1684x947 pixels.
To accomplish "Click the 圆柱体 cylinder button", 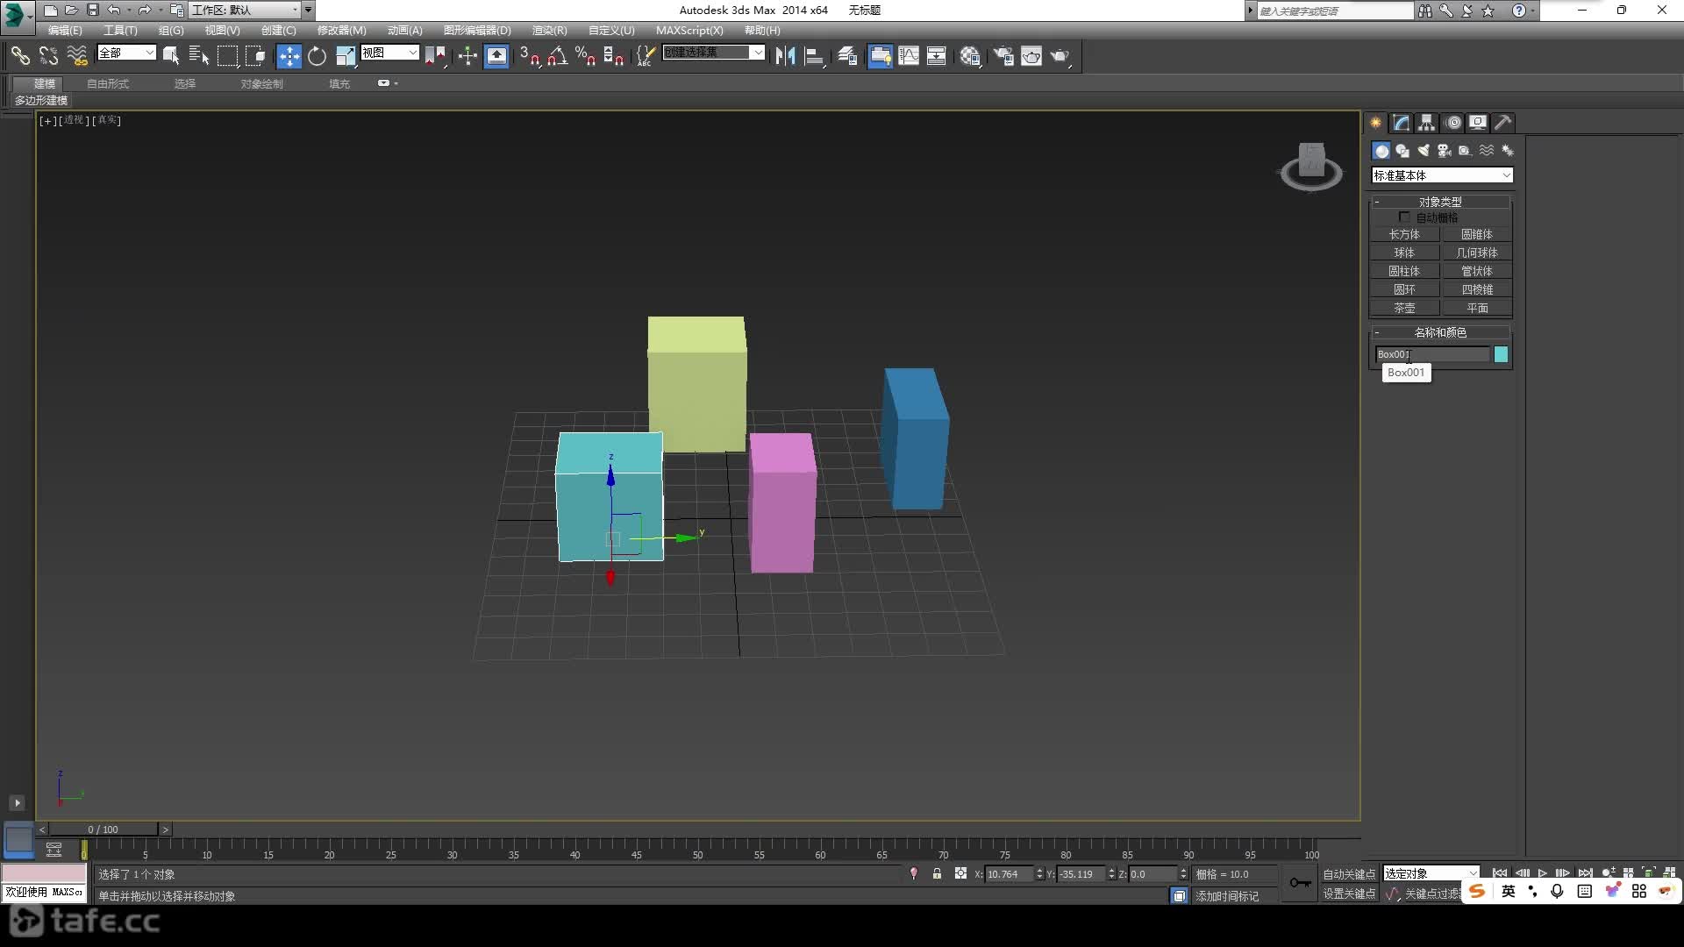I will click(x=1404, y=271).
